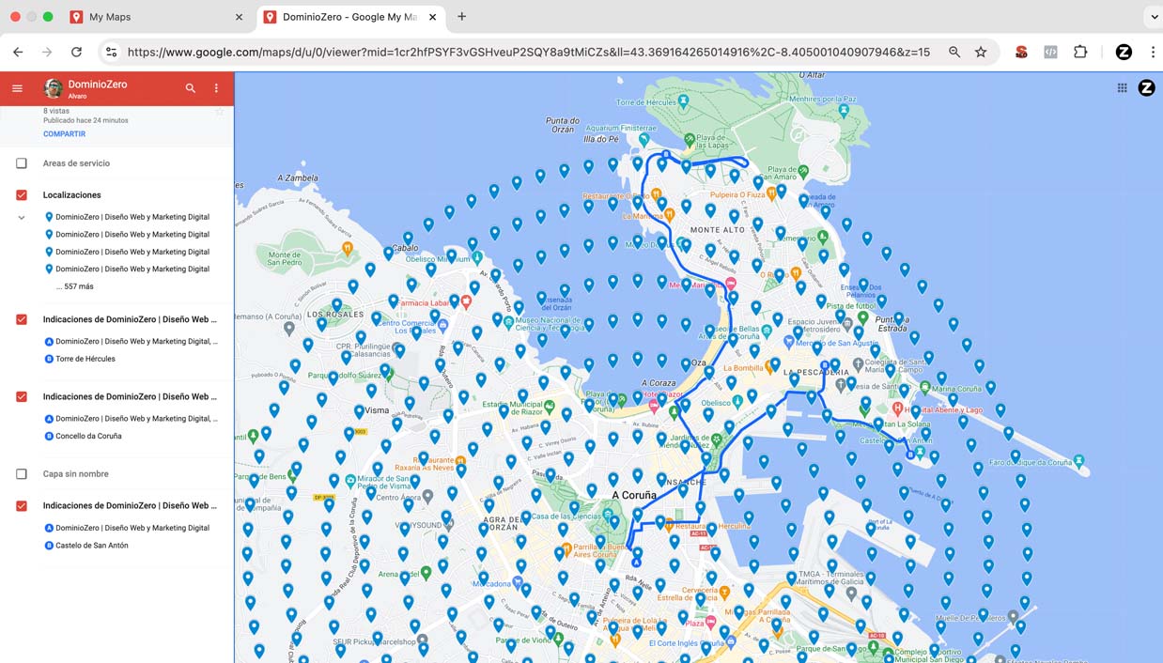Collapse the Localizaciones list chevron
Viewport: 1163px width, 663px height.
[x=21, y=217]
